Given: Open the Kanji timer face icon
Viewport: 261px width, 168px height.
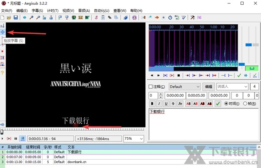Looking at the screenshot, I should click(134, 17).
